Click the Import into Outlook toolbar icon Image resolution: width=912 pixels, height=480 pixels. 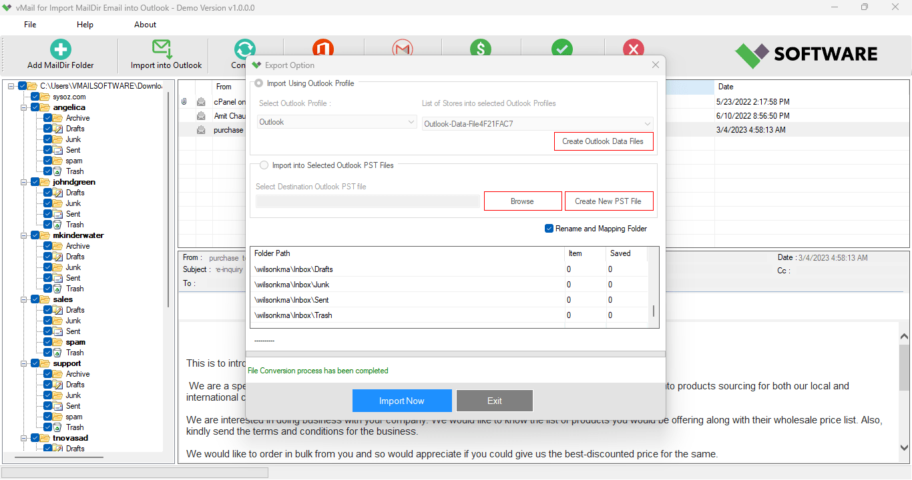[162, 49]
